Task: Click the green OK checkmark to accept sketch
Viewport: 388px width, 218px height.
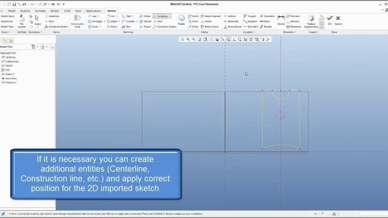Action: (330, 19)
